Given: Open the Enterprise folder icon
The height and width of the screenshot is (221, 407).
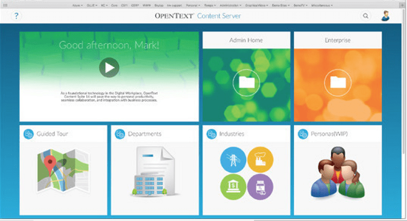Looking at the screenshot, I should pyautogui.click(x=338, y=83).
